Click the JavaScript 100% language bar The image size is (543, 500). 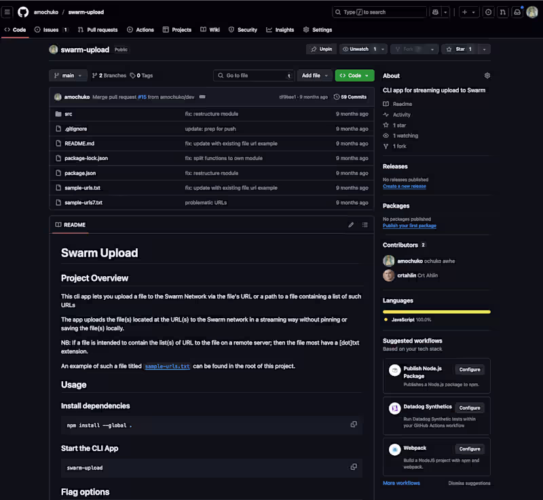[x=436, y=311]
